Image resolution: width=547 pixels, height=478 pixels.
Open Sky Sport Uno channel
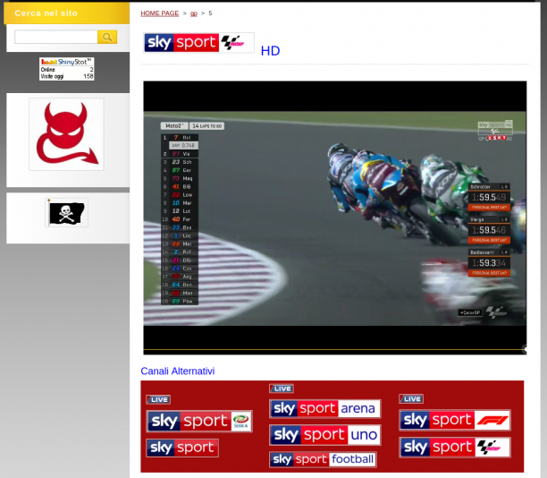[x=325, y=435]
